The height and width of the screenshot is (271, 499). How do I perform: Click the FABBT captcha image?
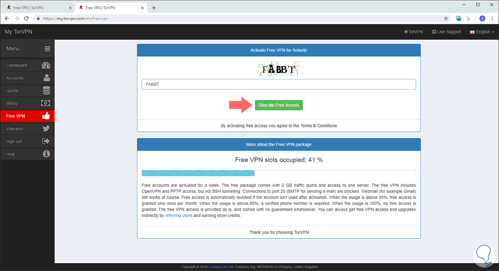(280, 69)
